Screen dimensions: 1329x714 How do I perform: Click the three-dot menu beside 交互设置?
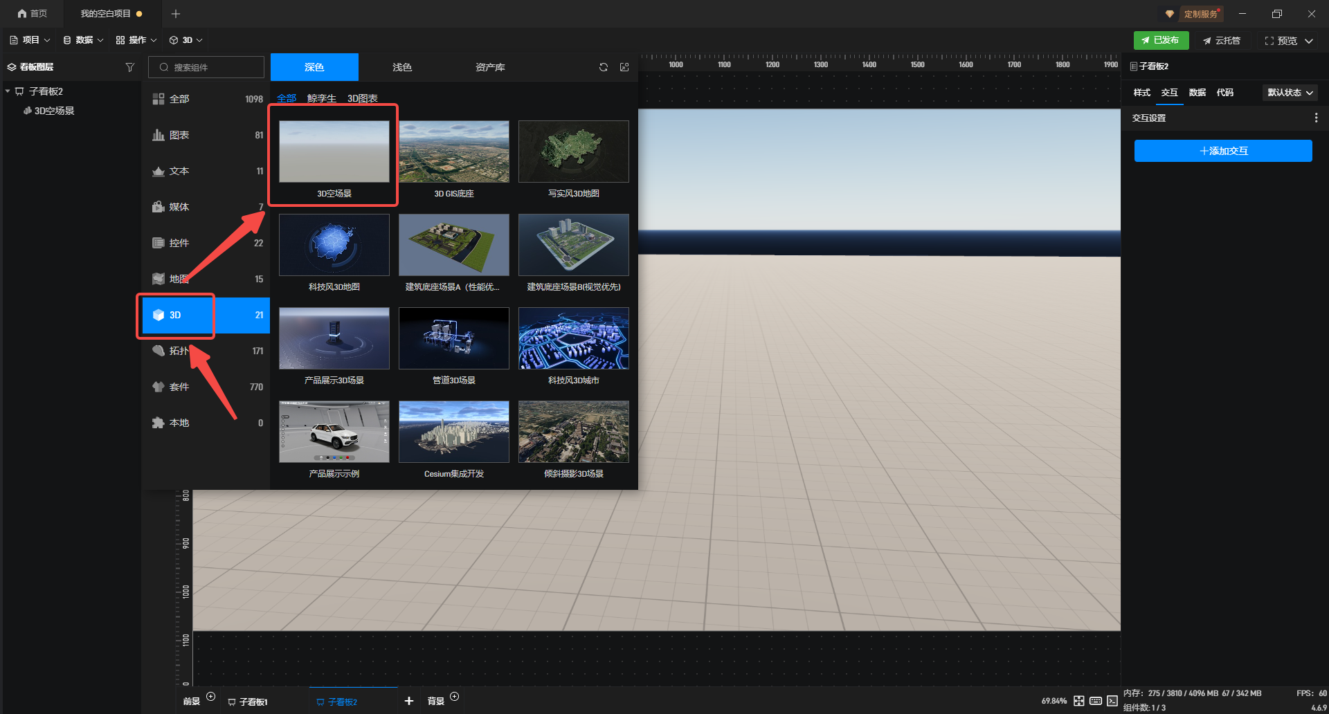(x=1316, y=118)
